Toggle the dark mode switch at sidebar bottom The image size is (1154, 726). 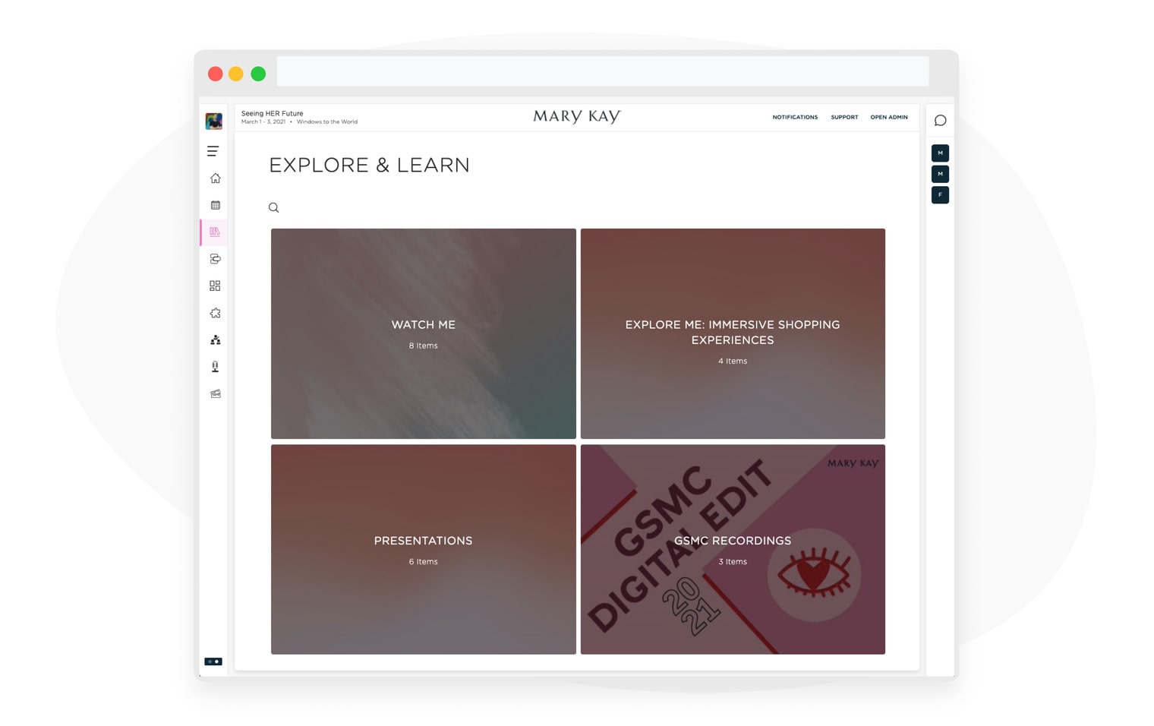[x=213, y=661]
